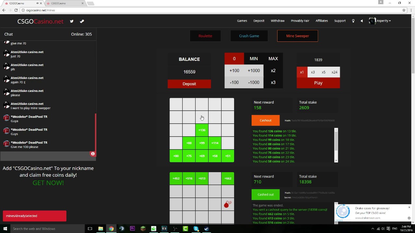Set bet to MAX
Viewport: 415px width, 233px height.
tap(273, 59)
